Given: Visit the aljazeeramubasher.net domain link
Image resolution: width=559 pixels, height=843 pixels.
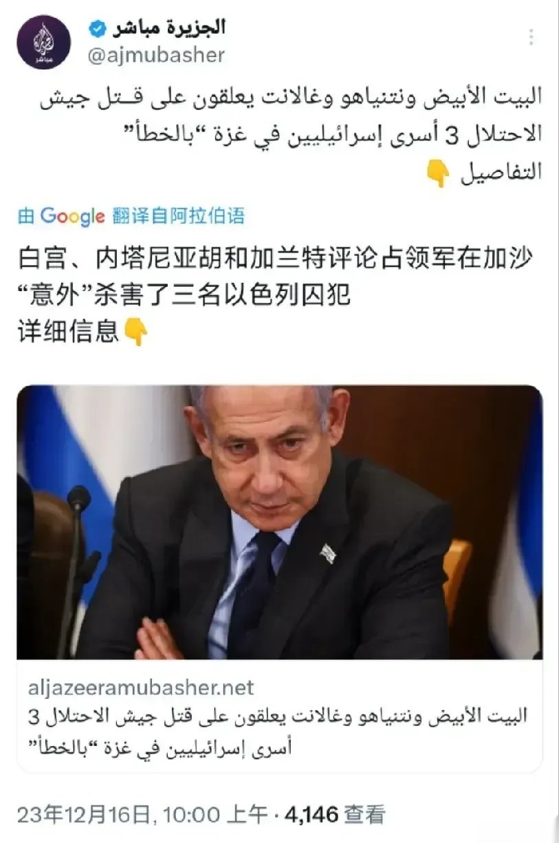Looking at the screenshot, I should point(142,687).
